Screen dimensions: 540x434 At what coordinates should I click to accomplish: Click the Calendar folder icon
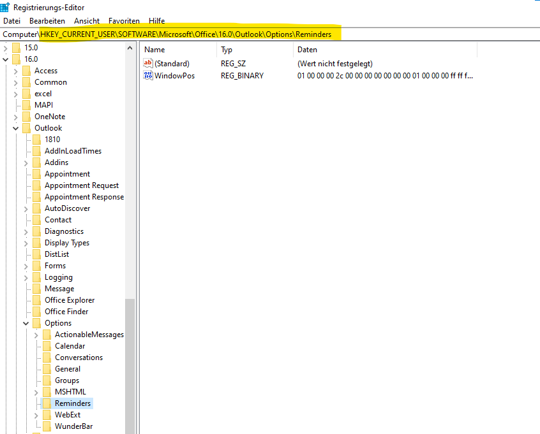tap(47, 346)
